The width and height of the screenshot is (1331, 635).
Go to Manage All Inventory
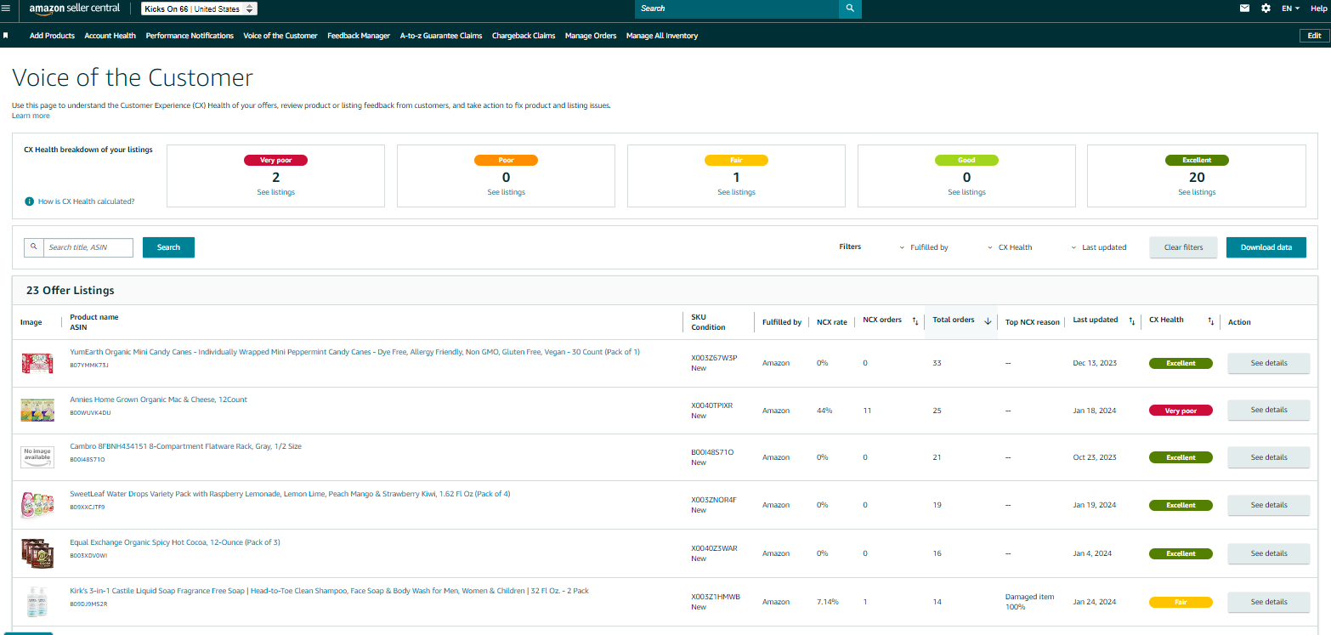coord(662,36)
